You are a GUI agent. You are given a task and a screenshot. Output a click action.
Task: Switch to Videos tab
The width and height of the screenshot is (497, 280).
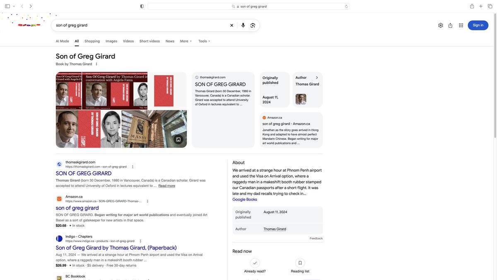[x=128, y=41]
